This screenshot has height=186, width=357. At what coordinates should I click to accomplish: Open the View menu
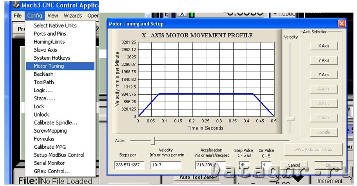[x=53, y=16]
